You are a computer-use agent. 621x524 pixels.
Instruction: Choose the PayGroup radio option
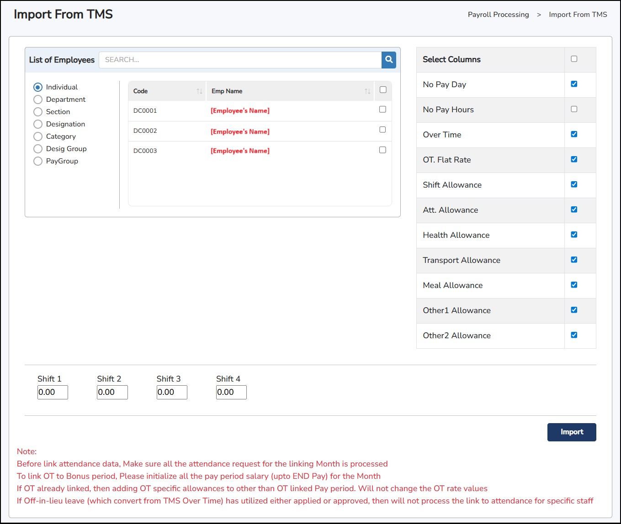click(38, 161)
